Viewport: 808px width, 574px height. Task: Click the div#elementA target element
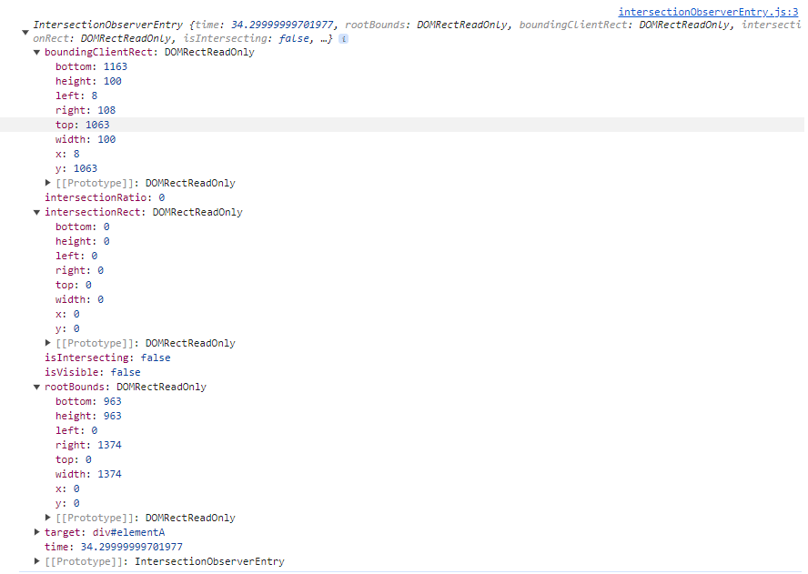(129, 532)
